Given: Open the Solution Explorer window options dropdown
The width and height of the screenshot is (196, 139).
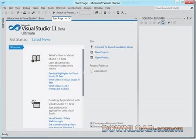Looking at the screenshot, I should tap(185, 18).
